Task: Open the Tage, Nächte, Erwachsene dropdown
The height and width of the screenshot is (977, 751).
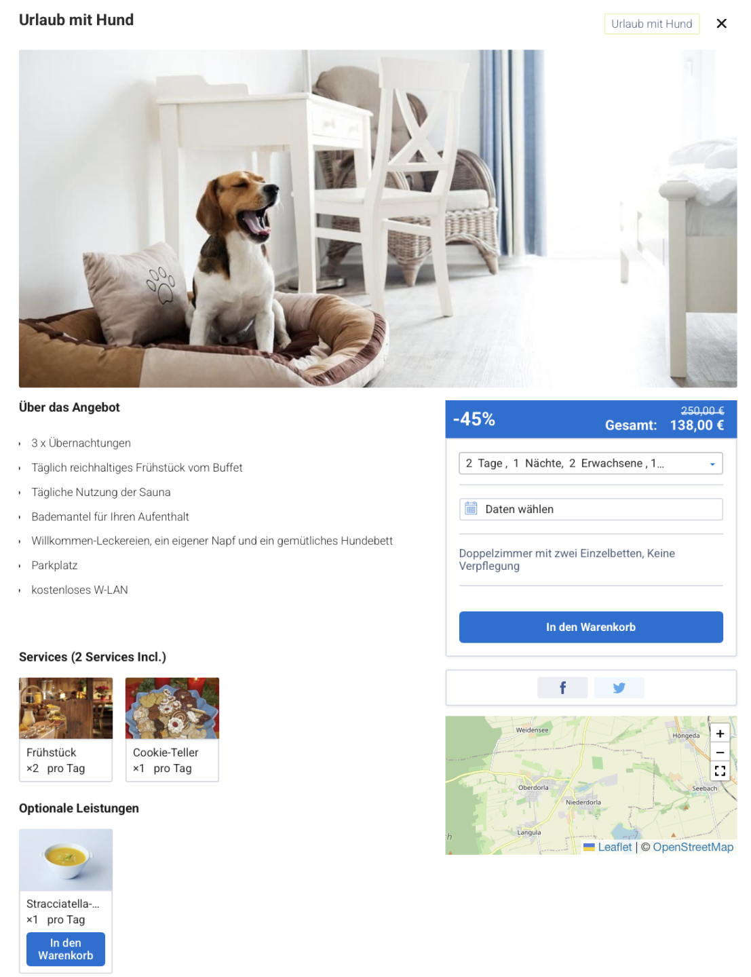Action: (x=591, y=463)
